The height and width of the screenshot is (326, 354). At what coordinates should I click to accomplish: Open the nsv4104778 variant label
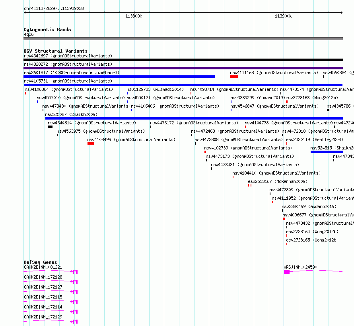(x=289, y=123)
